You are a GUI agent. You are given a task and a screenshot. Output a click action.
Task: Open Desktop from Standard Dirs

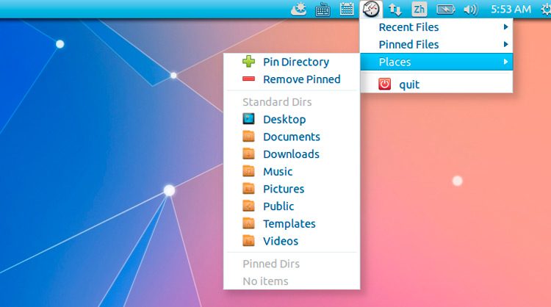click(292, 119)
